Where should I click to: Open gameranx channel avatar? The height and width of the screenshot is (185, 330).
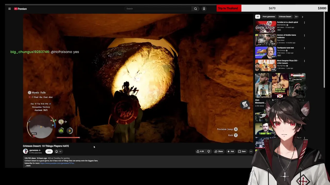(x=26, y=151)
